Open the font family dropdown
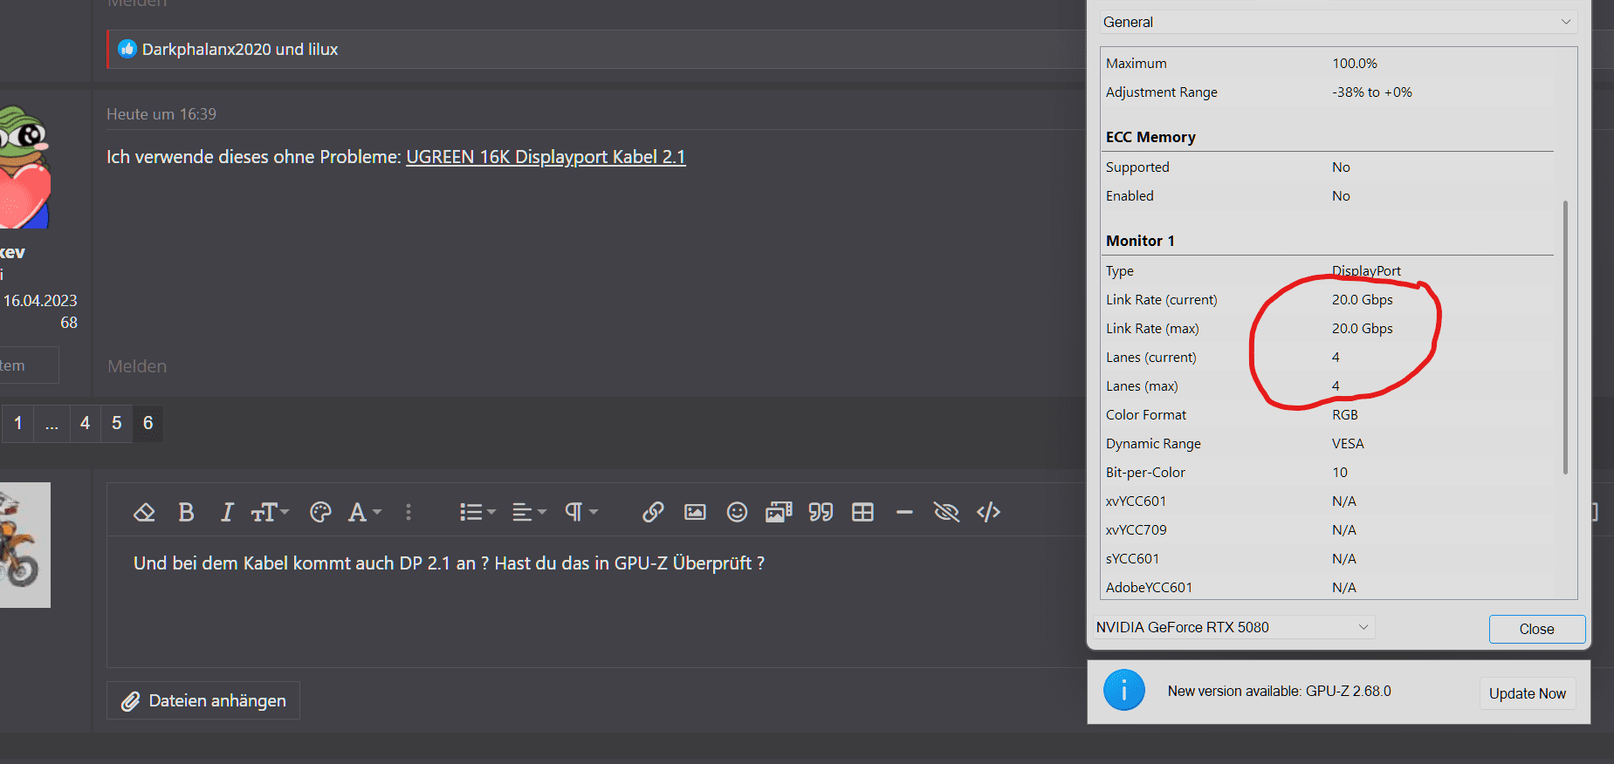Viewport: 1614px width, 764px height. tap(364, 512)
